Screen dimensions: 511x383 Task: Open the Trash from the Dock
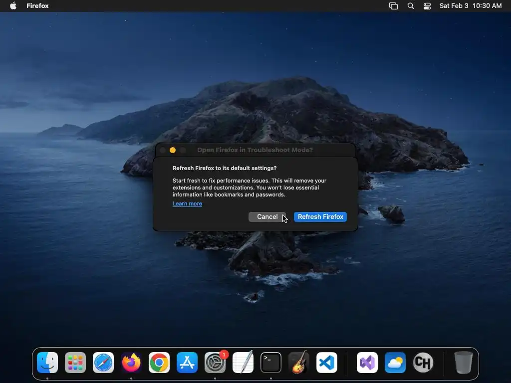point(464,363)
